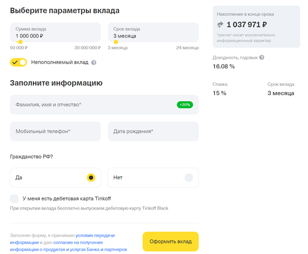Select Да for Гражданство РФ

(91, 177)
